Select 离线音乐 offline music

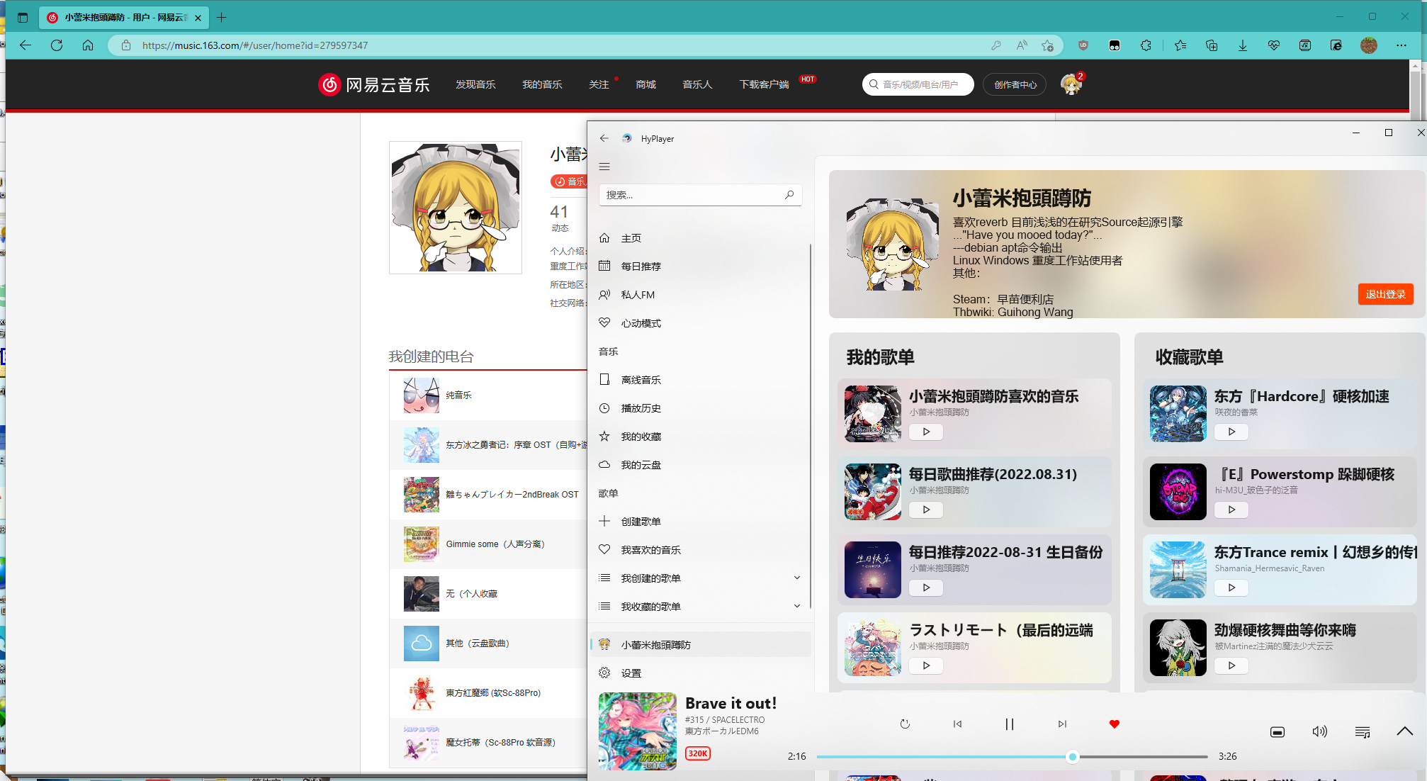click(x=639, y=379)
